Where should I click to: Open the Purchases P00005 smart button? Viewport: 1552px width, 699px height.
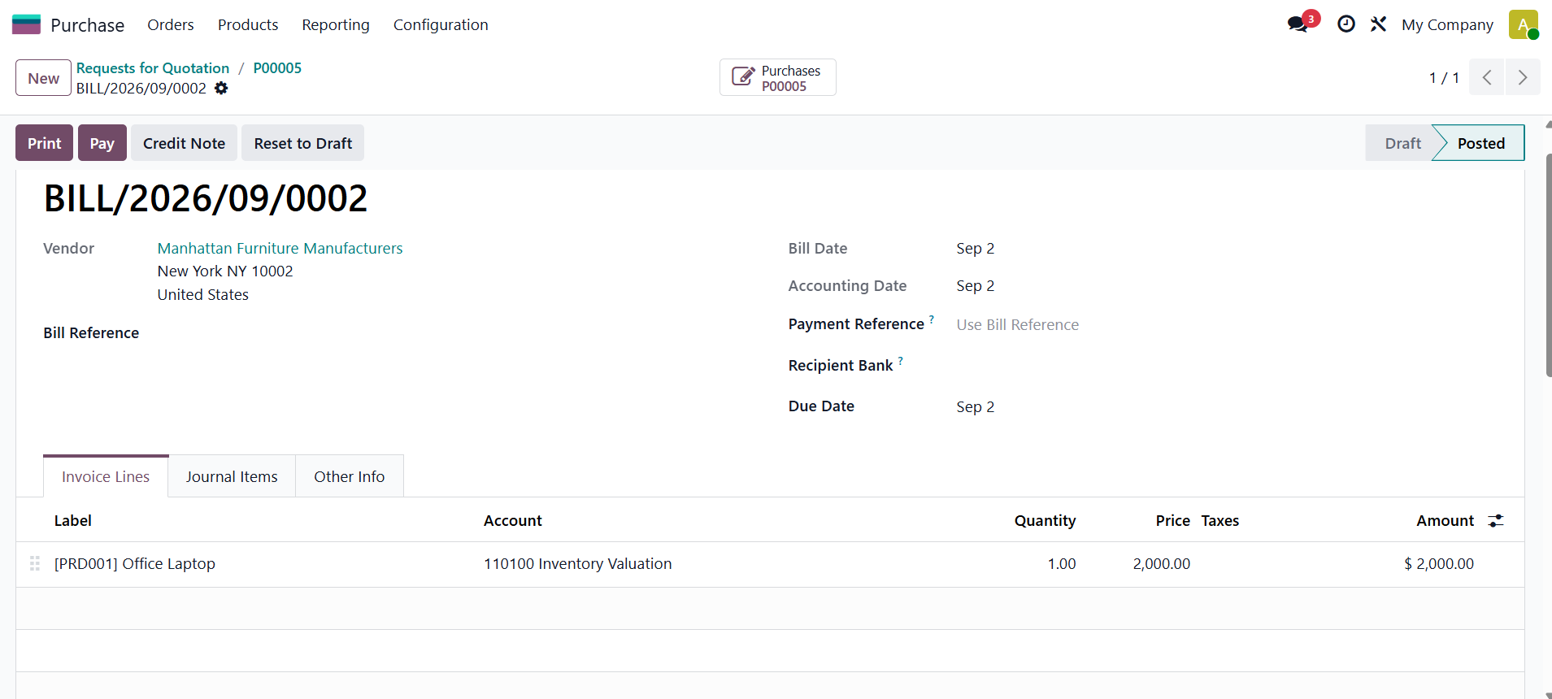[x=777, y=78]
